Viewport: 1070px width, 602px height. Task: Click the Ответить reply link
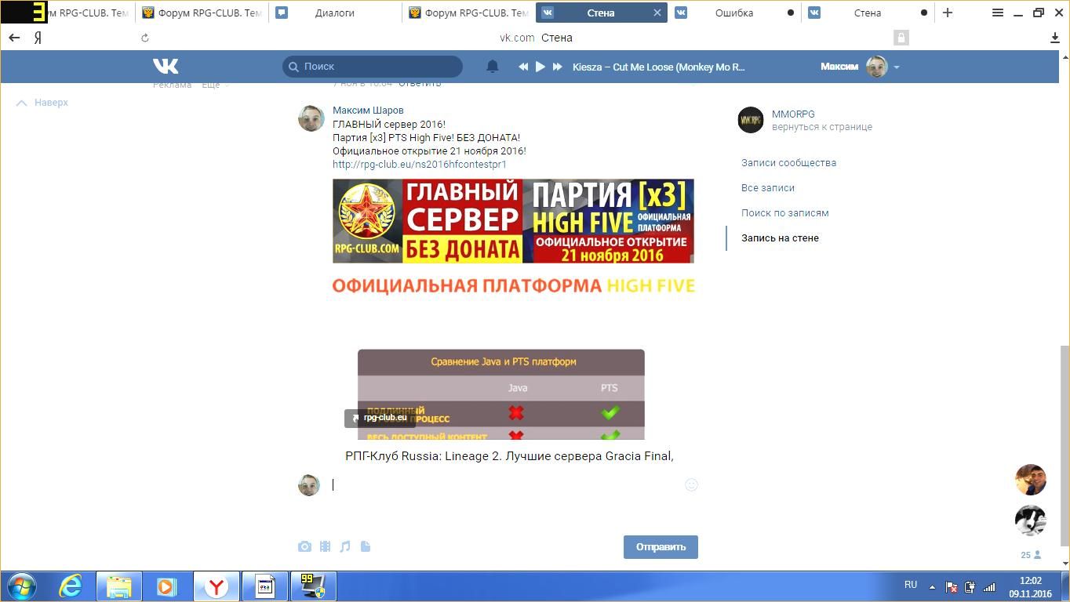click(x=420, y=83)
